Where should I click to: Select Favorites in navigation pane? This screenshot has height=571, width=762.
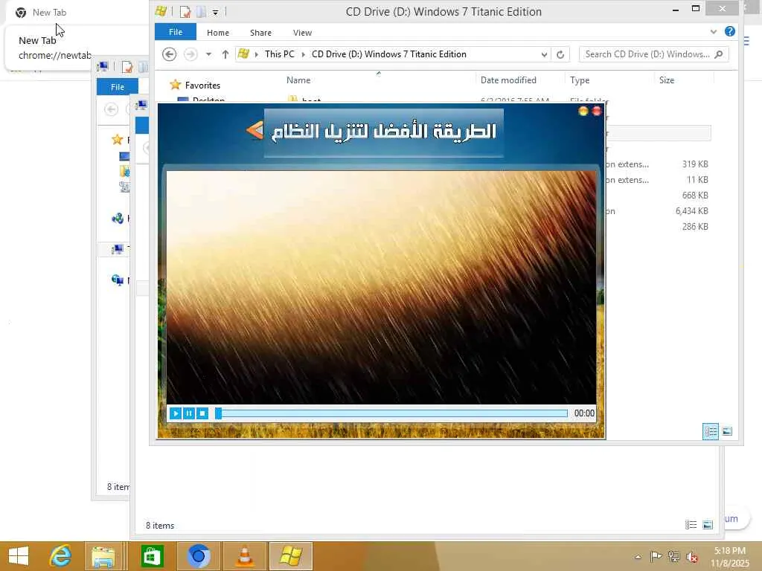pos(202,85)
